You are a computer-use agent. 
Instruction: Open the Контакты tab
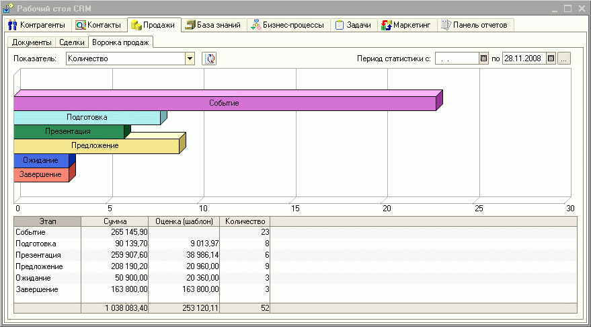coord(98,25)
